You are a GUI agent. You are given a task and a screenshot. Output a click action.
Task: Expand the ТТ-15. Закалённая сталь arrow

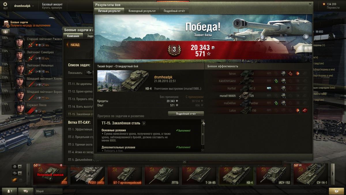click(x=144, y=123)
